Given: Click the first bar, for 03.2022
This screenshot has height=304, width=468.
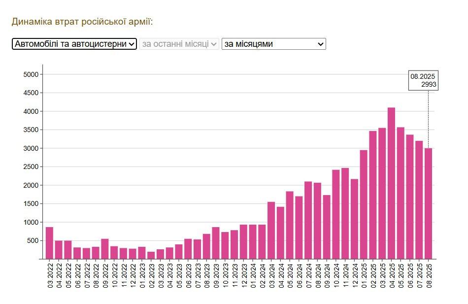Looking at the screenshot, I should (49, 243).
